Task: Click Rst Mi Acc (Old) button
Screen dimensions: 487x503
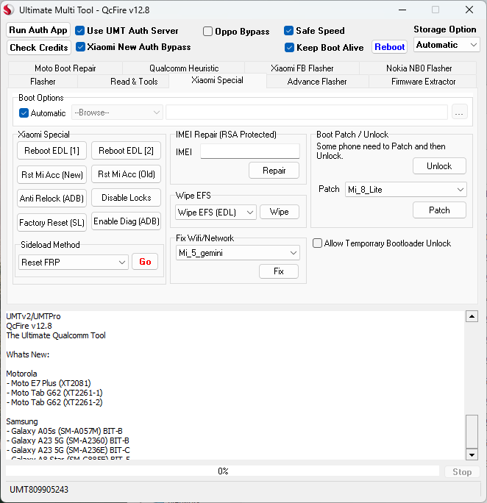Action: (x=126, y=174)
